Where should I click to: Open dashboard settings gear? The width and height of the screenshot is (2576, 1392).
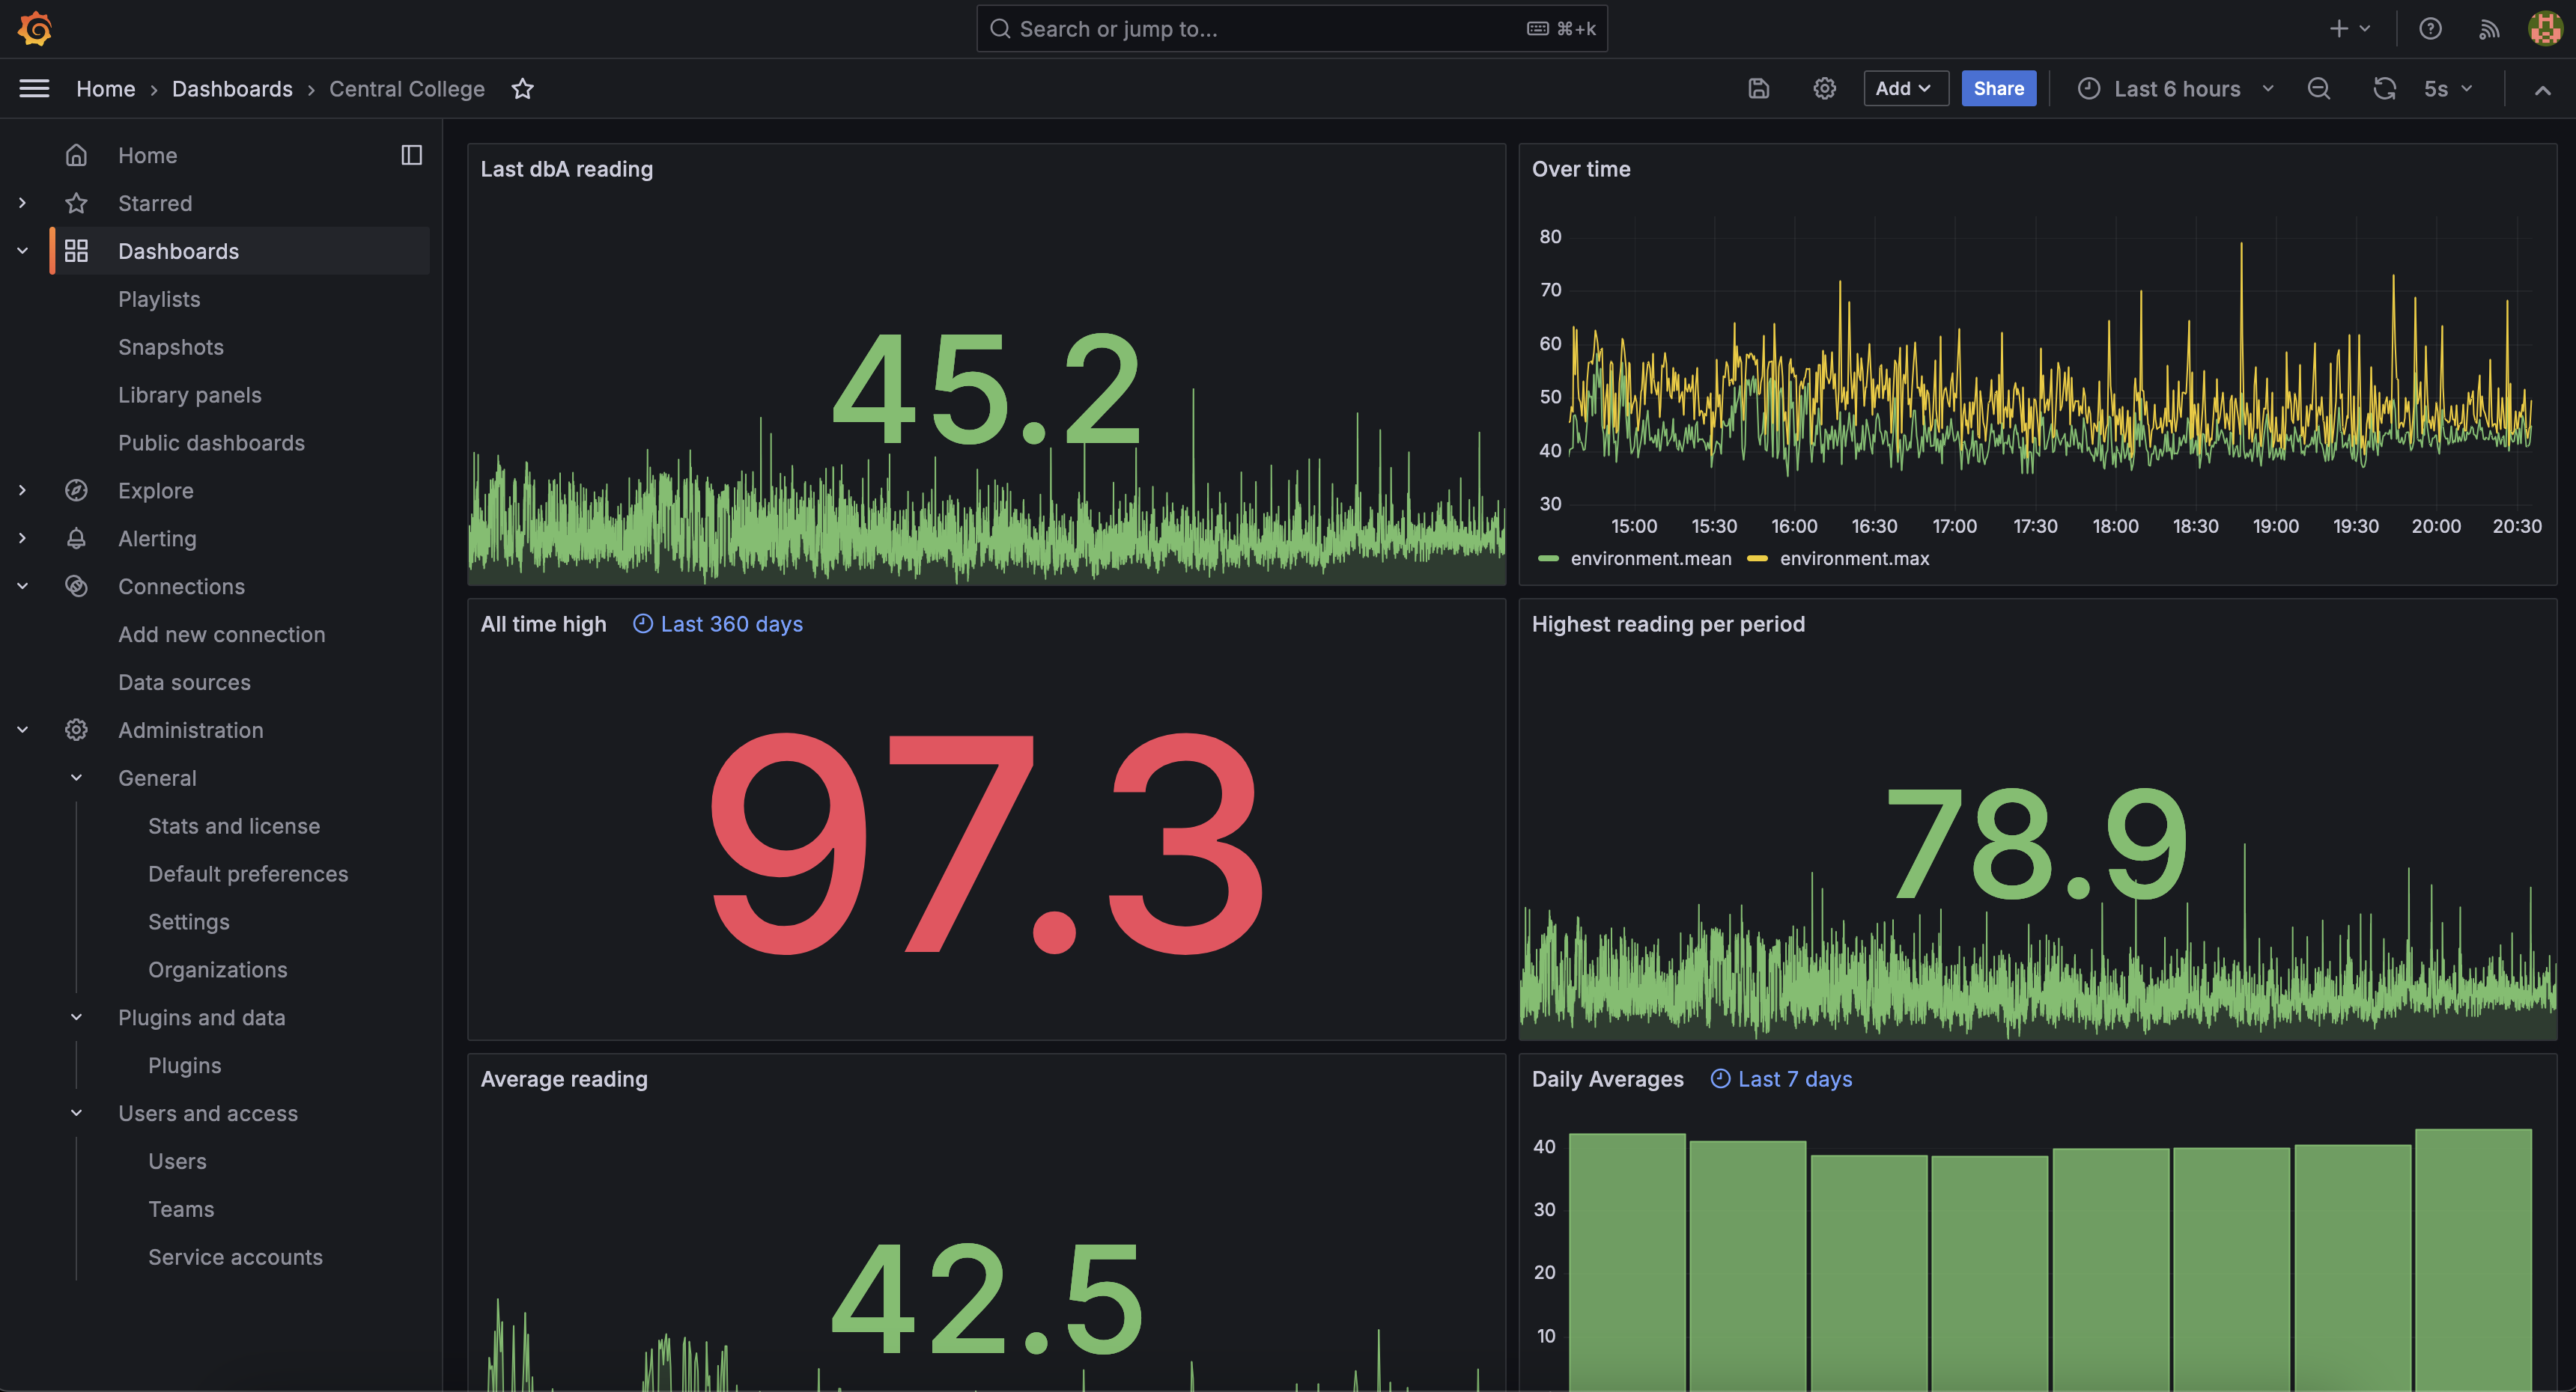1824,88
